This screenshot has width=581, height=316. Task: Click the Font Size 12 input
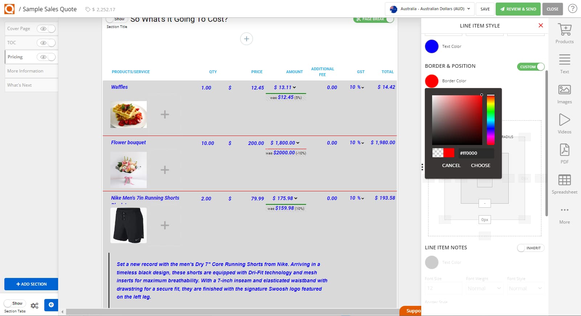click(443, 288)
